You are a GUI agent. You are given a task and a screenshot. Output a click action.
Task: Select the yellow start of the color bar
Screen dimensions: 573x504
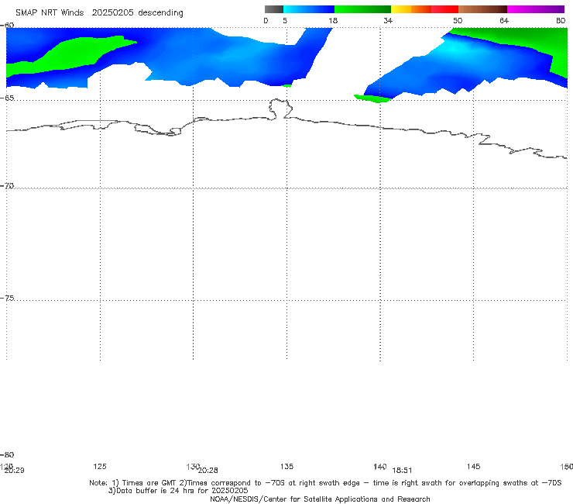[x=401, y=9]
